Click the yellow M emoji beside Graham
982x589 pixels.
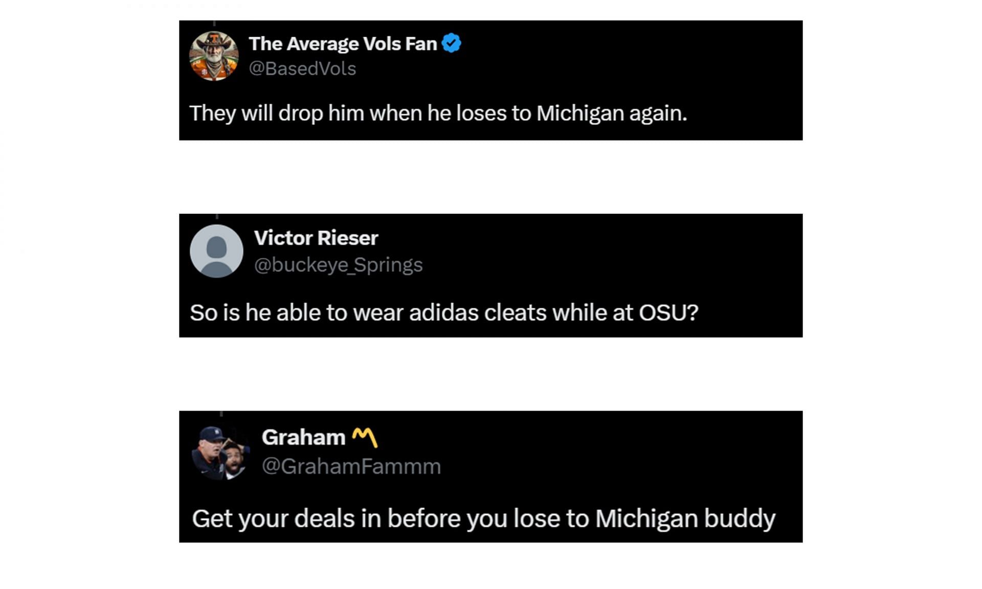click(365, 437)
